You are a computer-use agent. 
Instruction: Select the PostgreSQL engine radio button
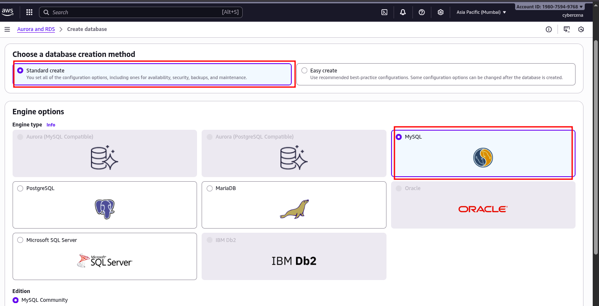20,188
